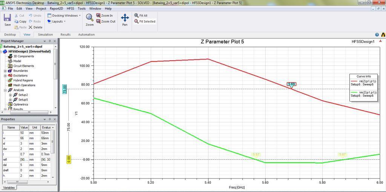This screenshot has height=192, width=386.
Task: Pin the Project Manager panel
Action: (x=50, y=41)
